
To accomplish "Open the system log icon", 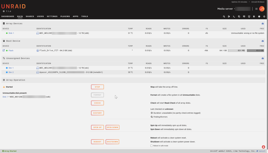I will (x=254, y=17).
